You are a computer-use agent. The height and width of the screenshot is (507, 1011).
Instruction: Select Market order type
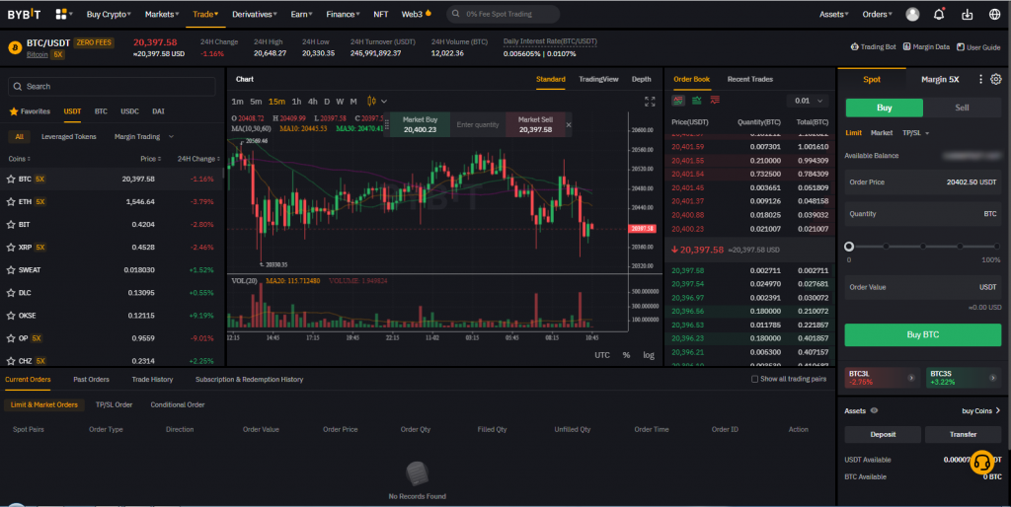point(882,133)
